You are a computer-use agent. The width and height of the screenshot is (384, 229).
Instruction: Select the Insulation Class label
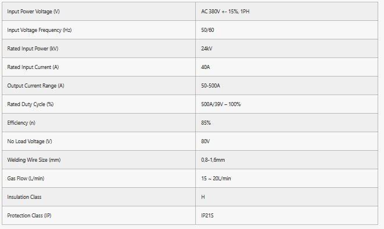(24, 197)
